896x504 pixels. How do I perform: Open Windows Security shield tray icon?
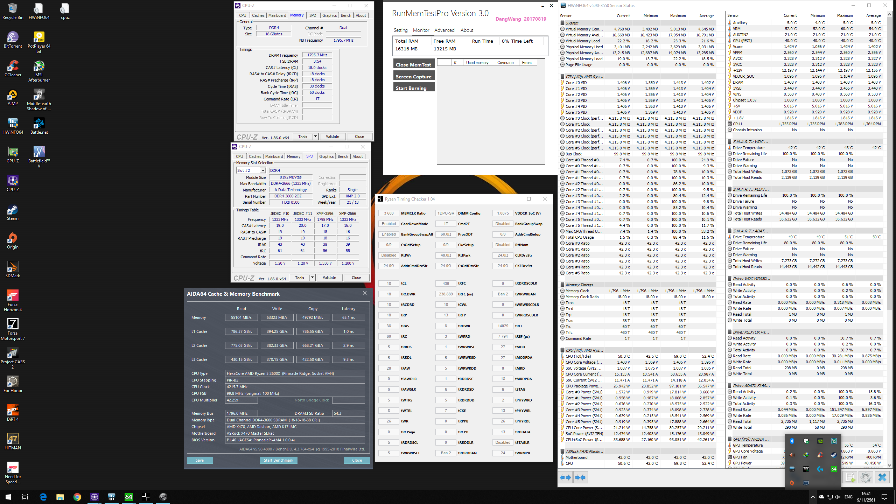click(806, 441)
